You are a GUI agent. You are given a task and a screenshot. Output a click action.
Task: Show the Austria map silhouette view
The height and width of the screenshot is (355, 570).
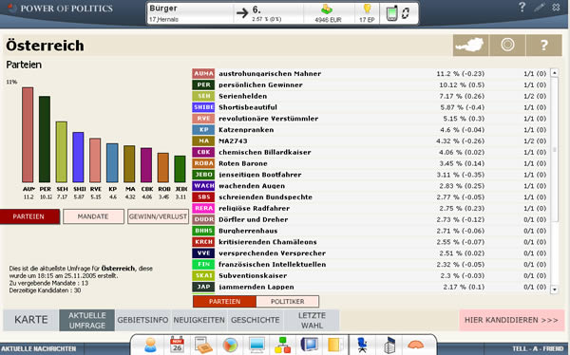(x=470, y=45)
